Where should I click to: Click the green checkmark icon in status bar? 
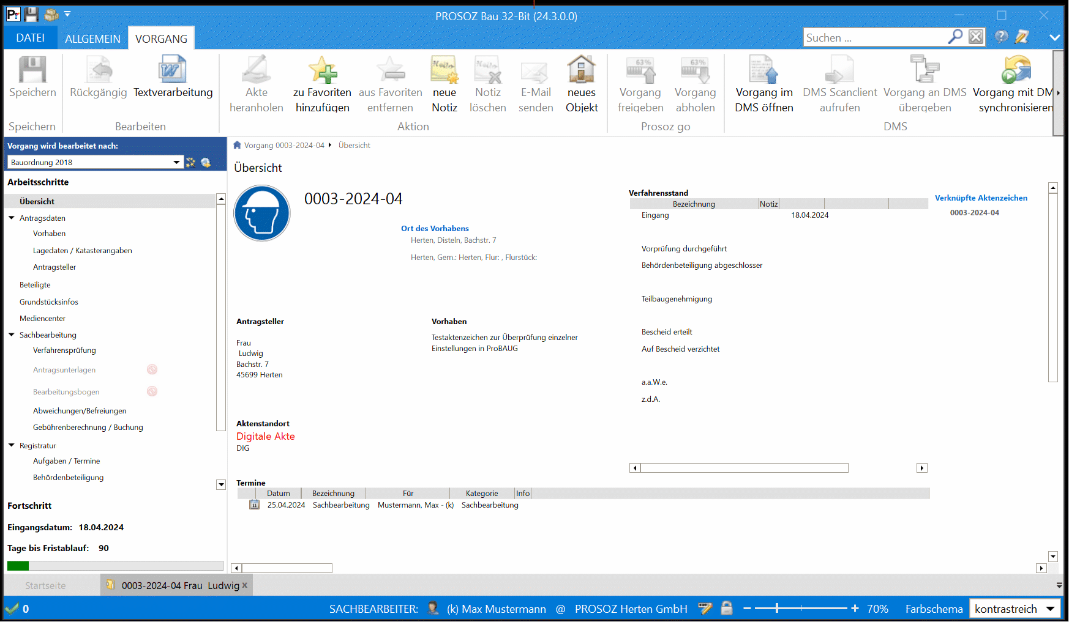point(12,609)
